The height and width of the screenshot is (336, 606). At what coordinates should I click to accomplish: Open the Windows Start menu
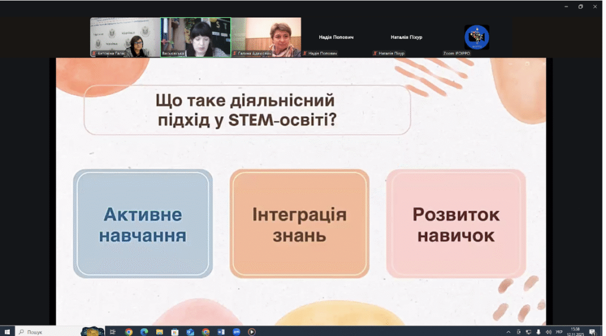(x=7, y=332)
